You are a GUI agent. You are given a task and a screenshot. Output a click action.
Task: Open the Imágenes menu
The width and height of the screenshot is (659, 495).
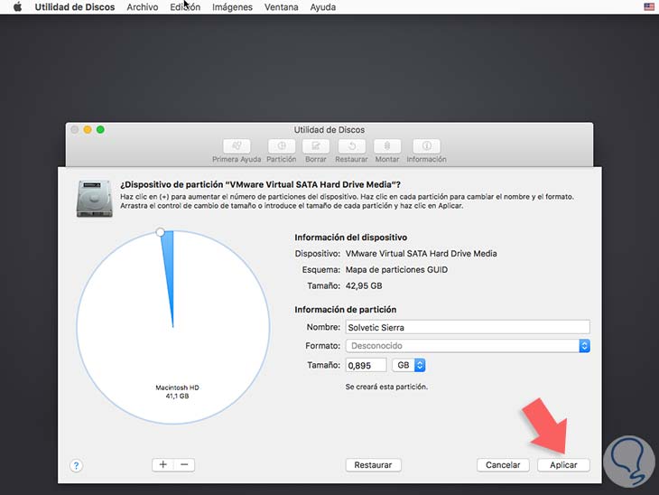pos(232,7)
